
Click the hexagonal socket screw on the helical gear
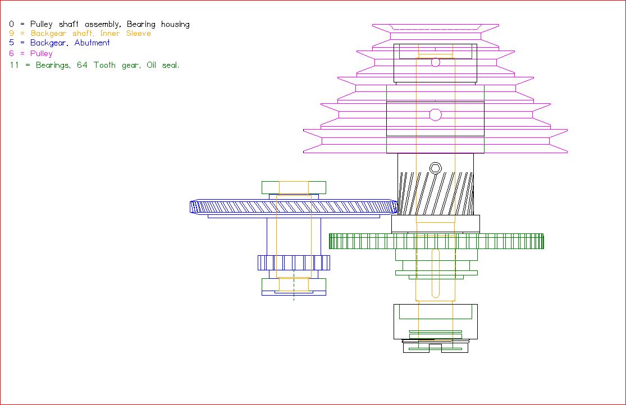coord(436,168)
